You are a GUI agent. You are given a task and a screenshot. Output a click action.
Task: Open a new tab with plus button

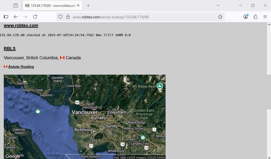tap(88, 5)
